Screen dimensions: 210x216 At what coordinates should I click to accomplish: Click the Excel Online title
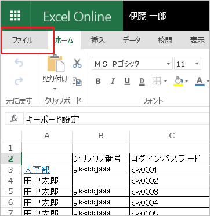tap(77, 16)
